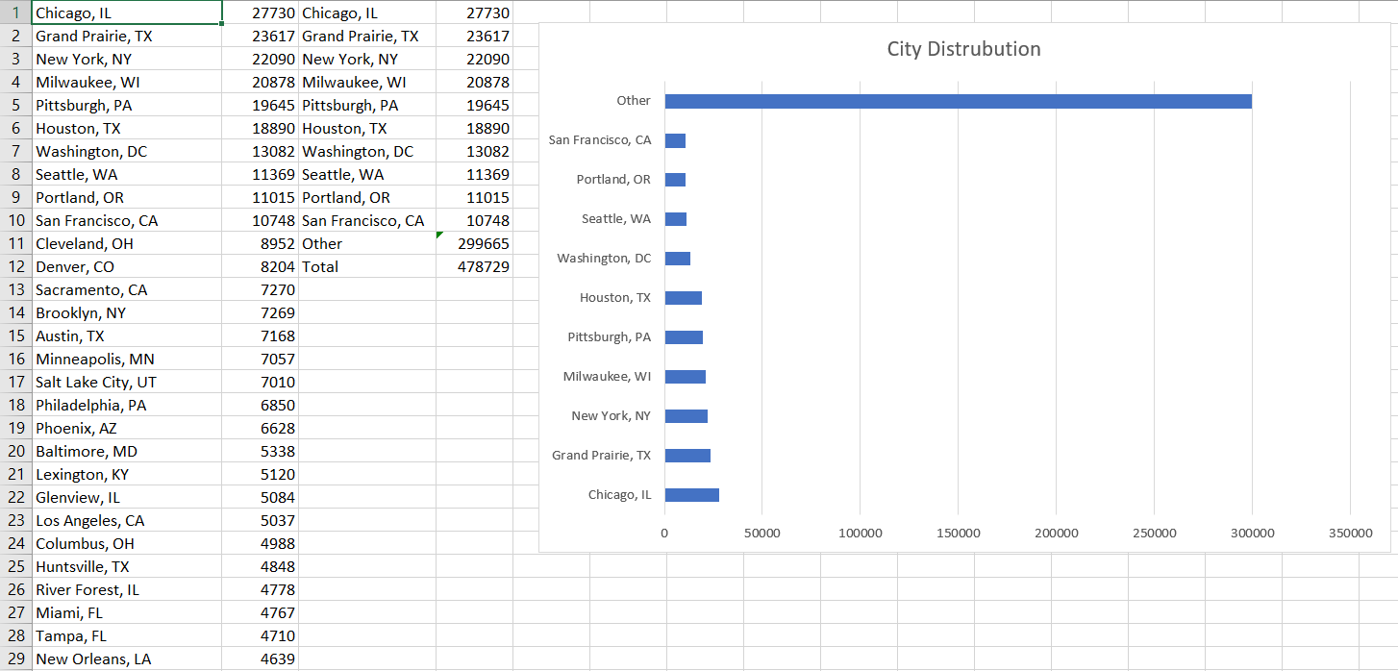Click the fill handle of the selected cell
The height and width of the screenshot is (671, 1398).
click(x=222, y=24)
